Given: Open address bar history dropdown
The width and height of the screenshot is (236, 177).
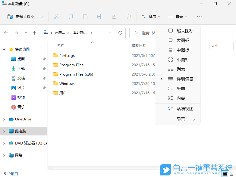Looking at the screenshot, I should click(x=110, y=33).
